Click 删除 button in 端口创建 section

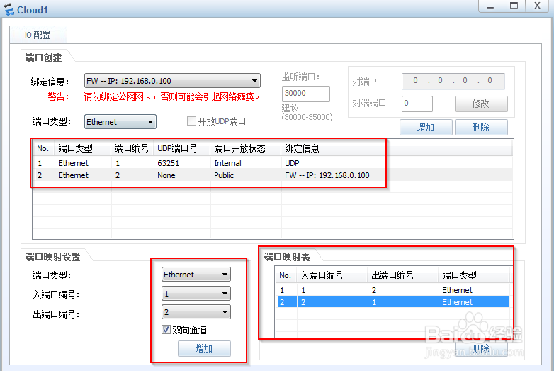[x=481, y=127]
